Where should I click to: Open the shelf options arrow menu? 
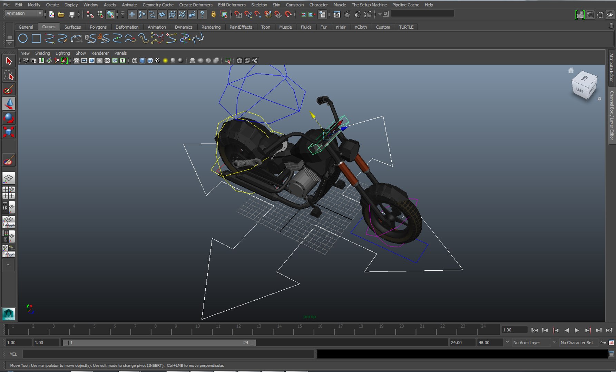click(10, 44)
